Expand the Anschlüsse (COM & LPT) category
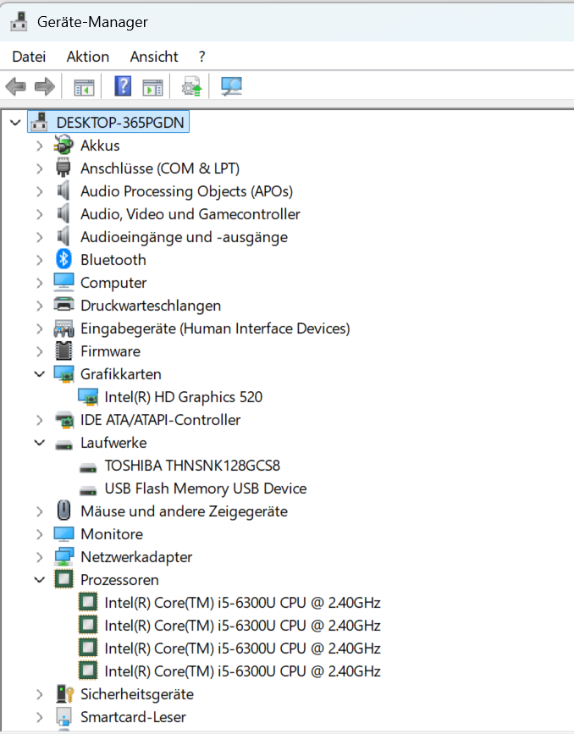The width and height of the screenshot is (574, 734). [40, 168]
